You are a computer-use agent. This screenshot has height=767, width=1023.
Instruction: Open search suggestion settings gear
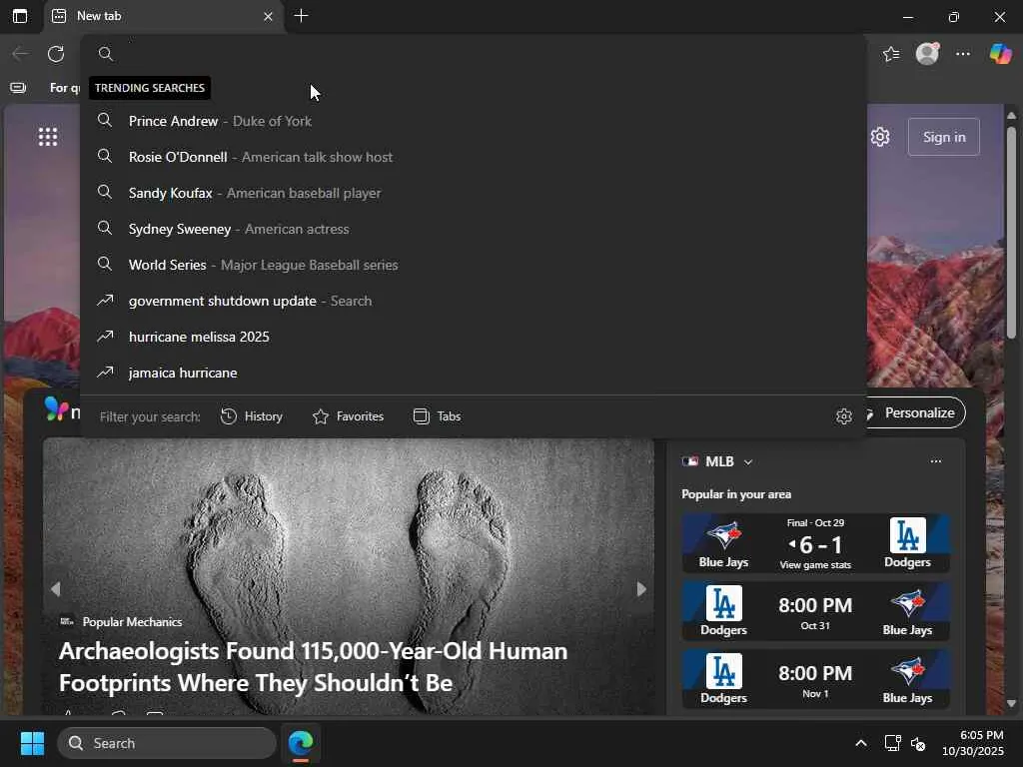843,416
